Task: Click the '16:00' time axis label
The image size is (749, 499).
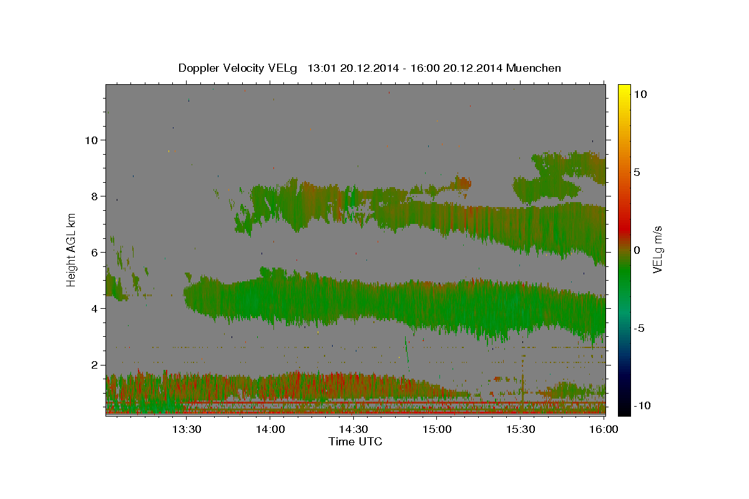Action: 604,429
